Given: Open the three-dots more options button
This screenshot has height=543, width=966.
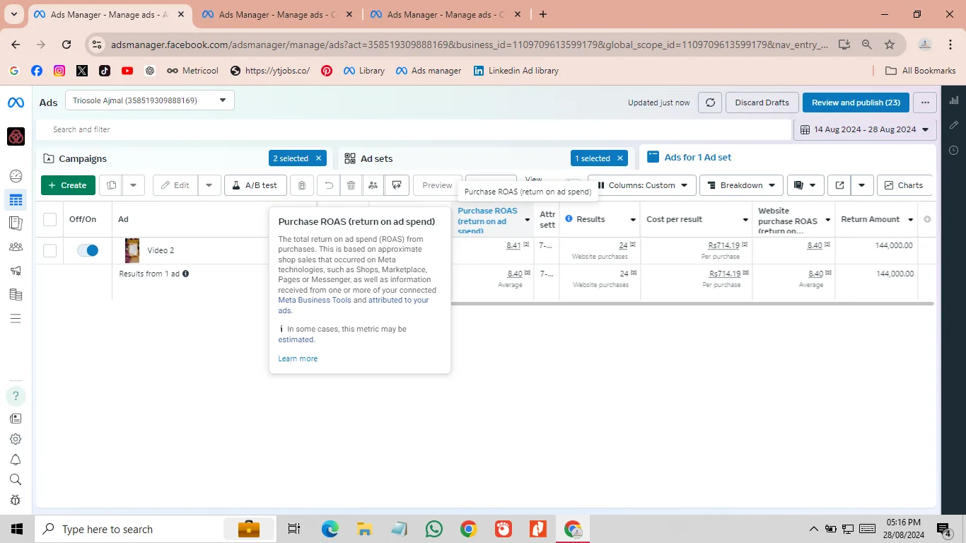Looking at the screenshot, I should [925, 103].
